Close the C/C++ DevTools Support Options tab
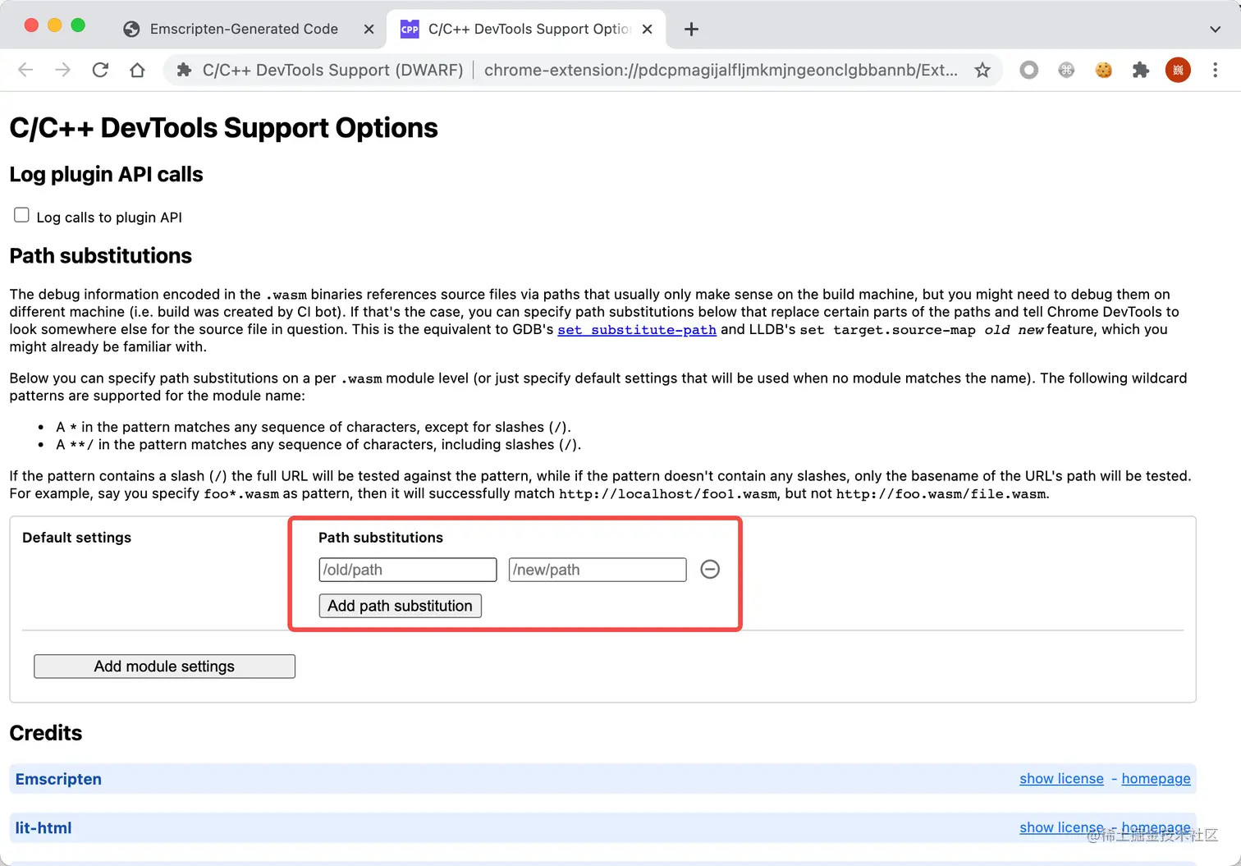This screenshot has width=1241, height=866. point(647,30)
